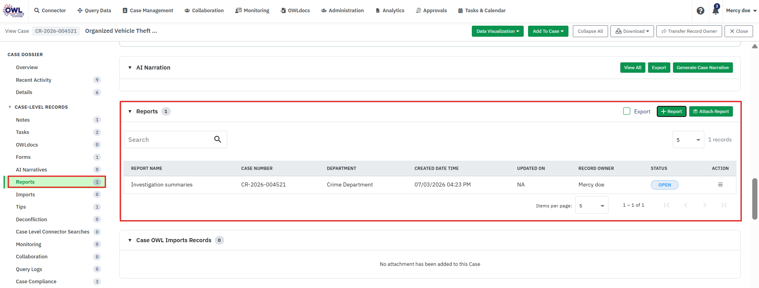Open Add To Case dropdown
759x288 pixels.
pos(548,31)
